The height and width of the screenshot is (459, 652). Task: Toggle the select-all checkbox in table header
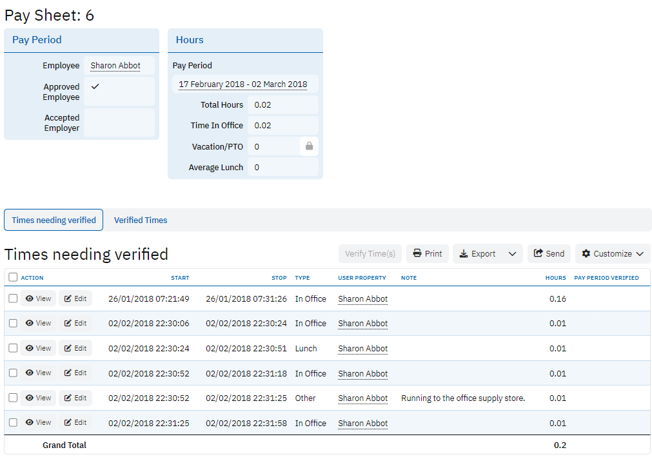(x=13, y=277)
